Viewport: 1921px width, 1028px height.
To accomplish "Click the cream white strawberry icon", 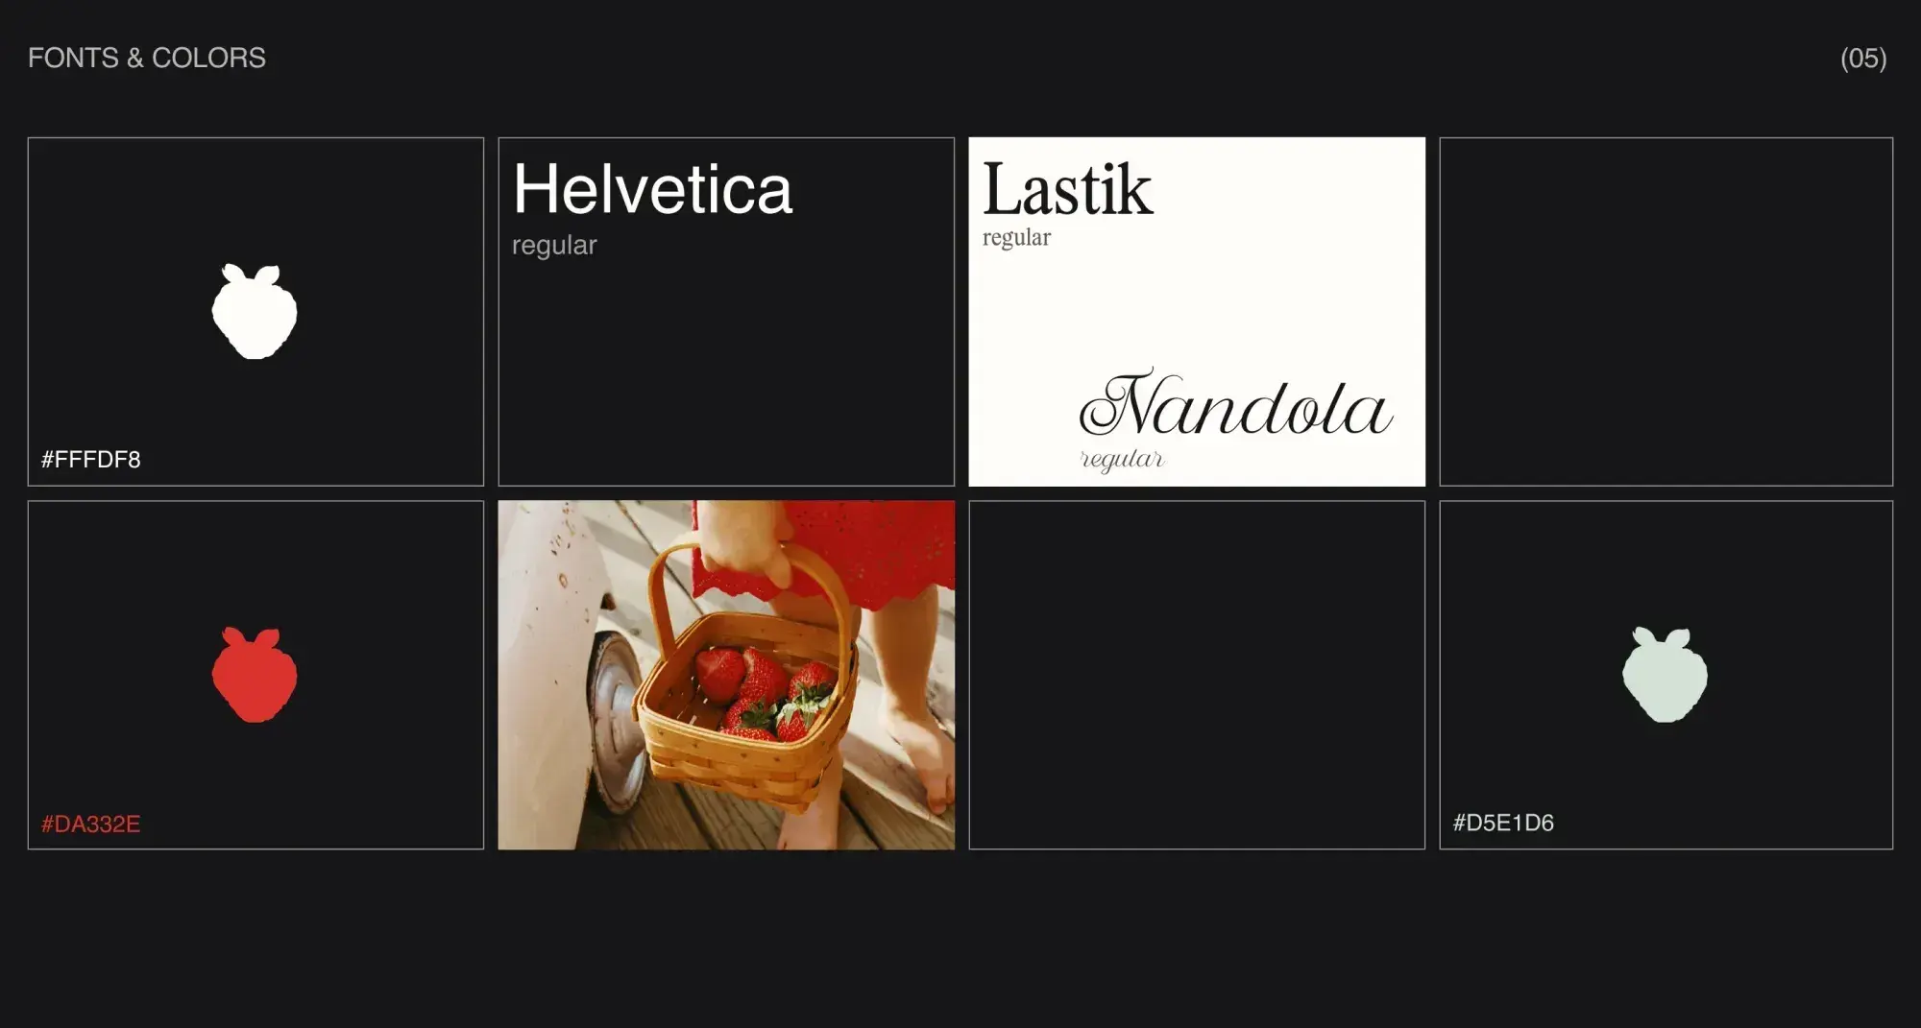I will [x=255, y=311].
